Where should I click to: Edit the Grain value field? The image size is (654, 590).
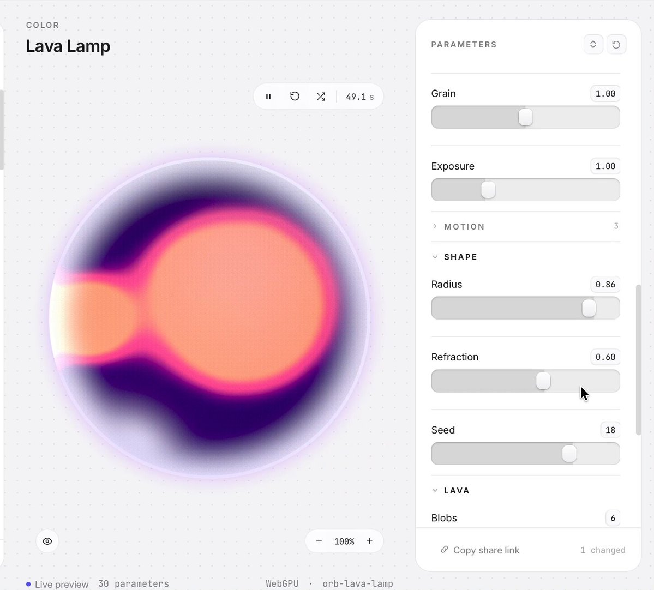click(605, 93)
